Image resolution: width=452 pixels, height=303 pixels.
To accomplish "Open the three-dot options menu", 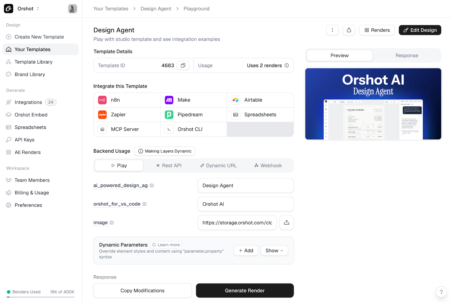I will 333,30.
